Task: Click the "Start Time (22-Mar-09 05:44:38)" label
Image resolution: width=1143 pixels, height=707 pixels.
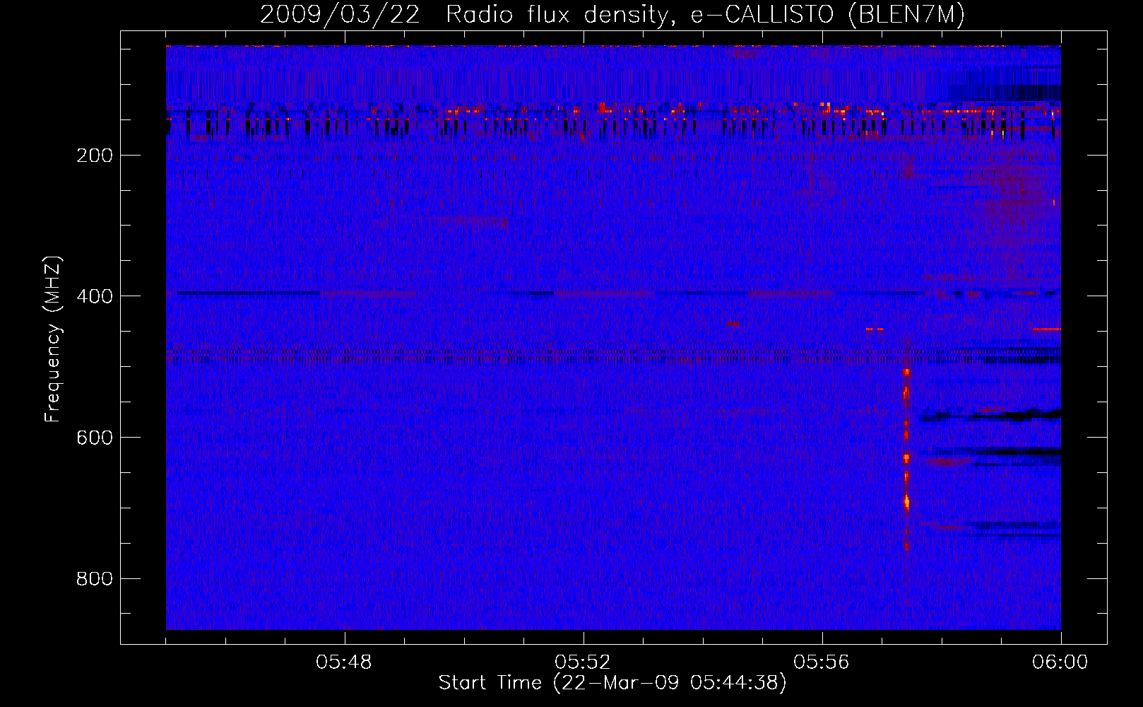Action: coord(612,683)
